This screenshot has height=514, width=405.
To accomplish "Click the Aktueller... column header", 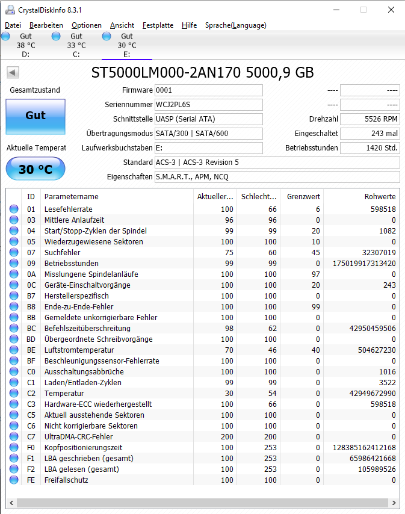I will point(215,196).
